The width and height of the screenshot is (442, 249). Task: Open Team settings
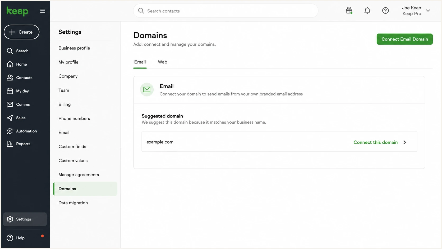(64, 90)
